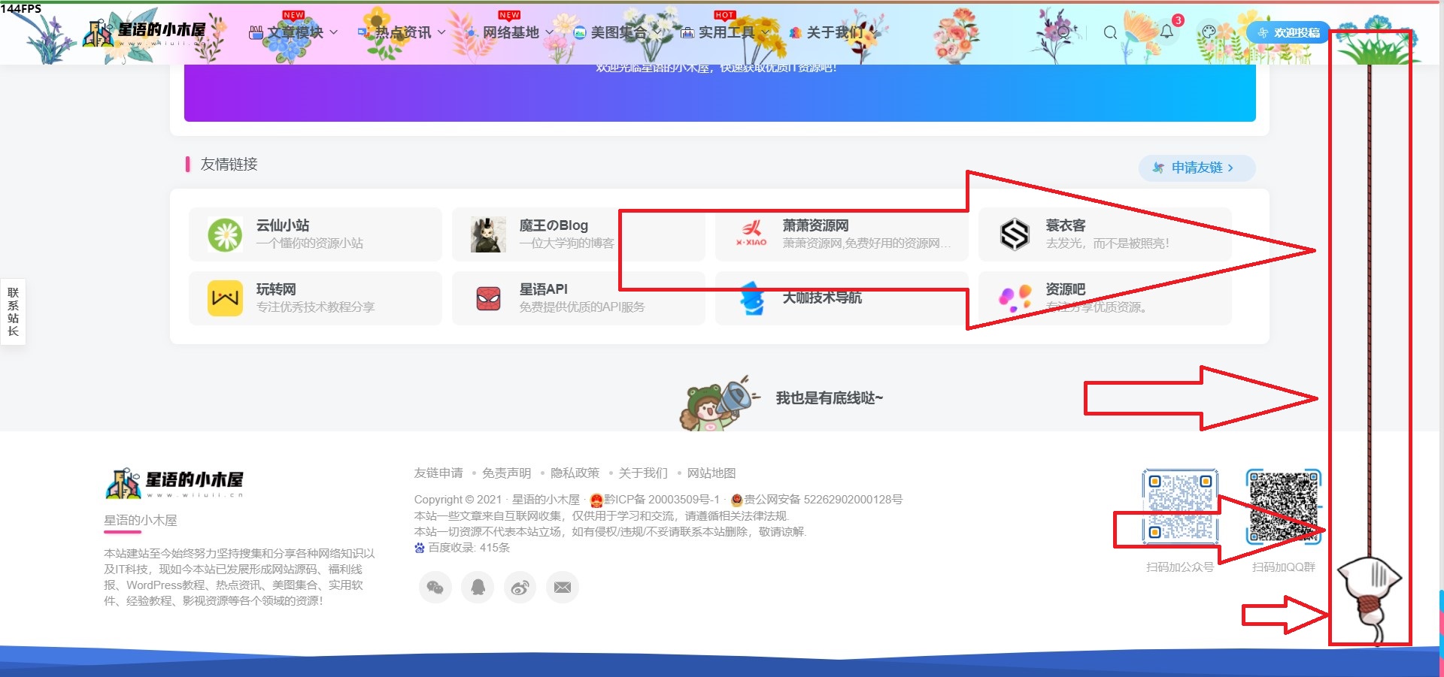Open the palette theme switcher icon

coord(1209,32)
